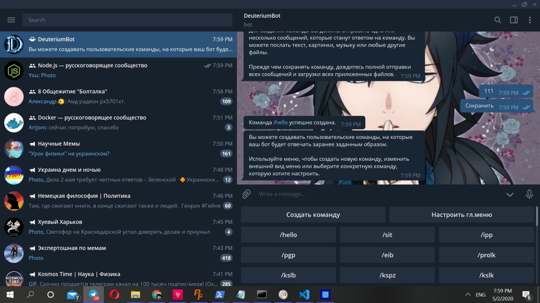540x303 pixels.
Task: Tap the /kslk keyboard button
Action: [486, 275]
